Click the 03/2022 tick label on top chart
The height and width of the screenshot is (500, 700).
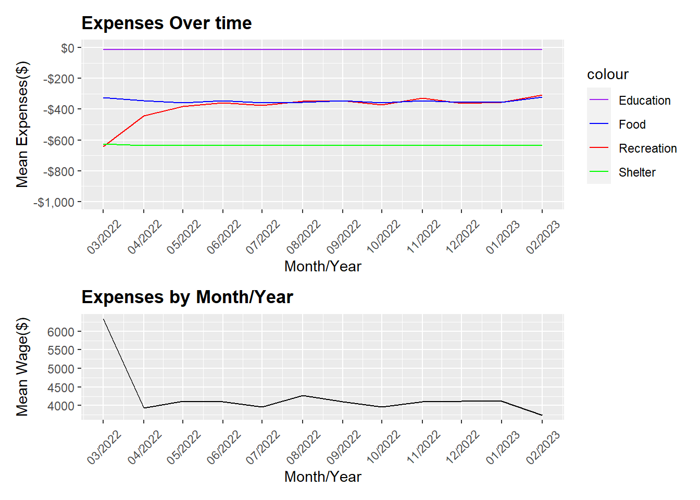coord(105,237)
